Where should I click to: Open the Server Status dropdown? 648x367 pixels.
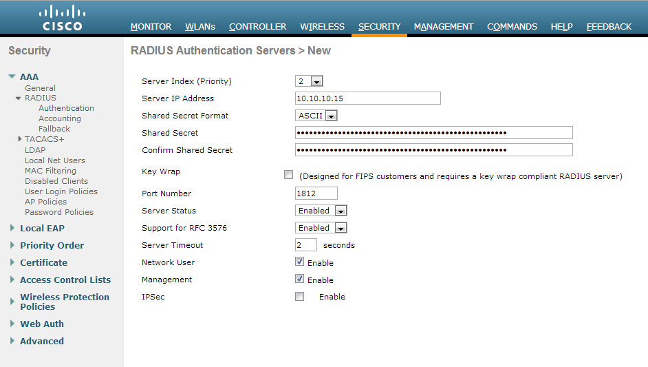point(321,211)
